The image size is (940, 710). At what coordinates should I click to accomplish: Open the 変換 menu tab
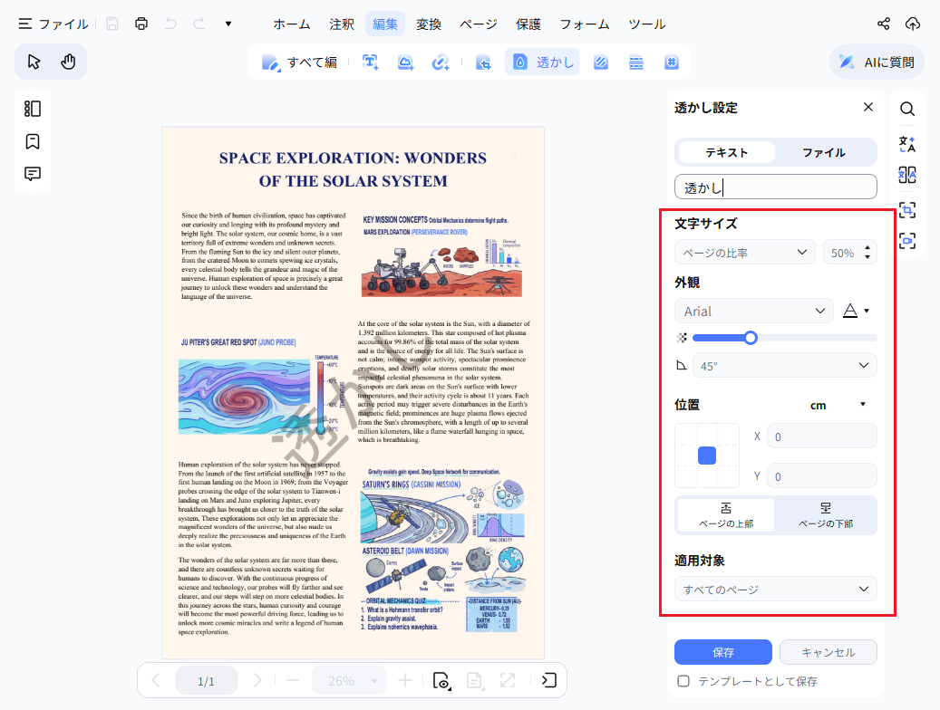(429, 24)
